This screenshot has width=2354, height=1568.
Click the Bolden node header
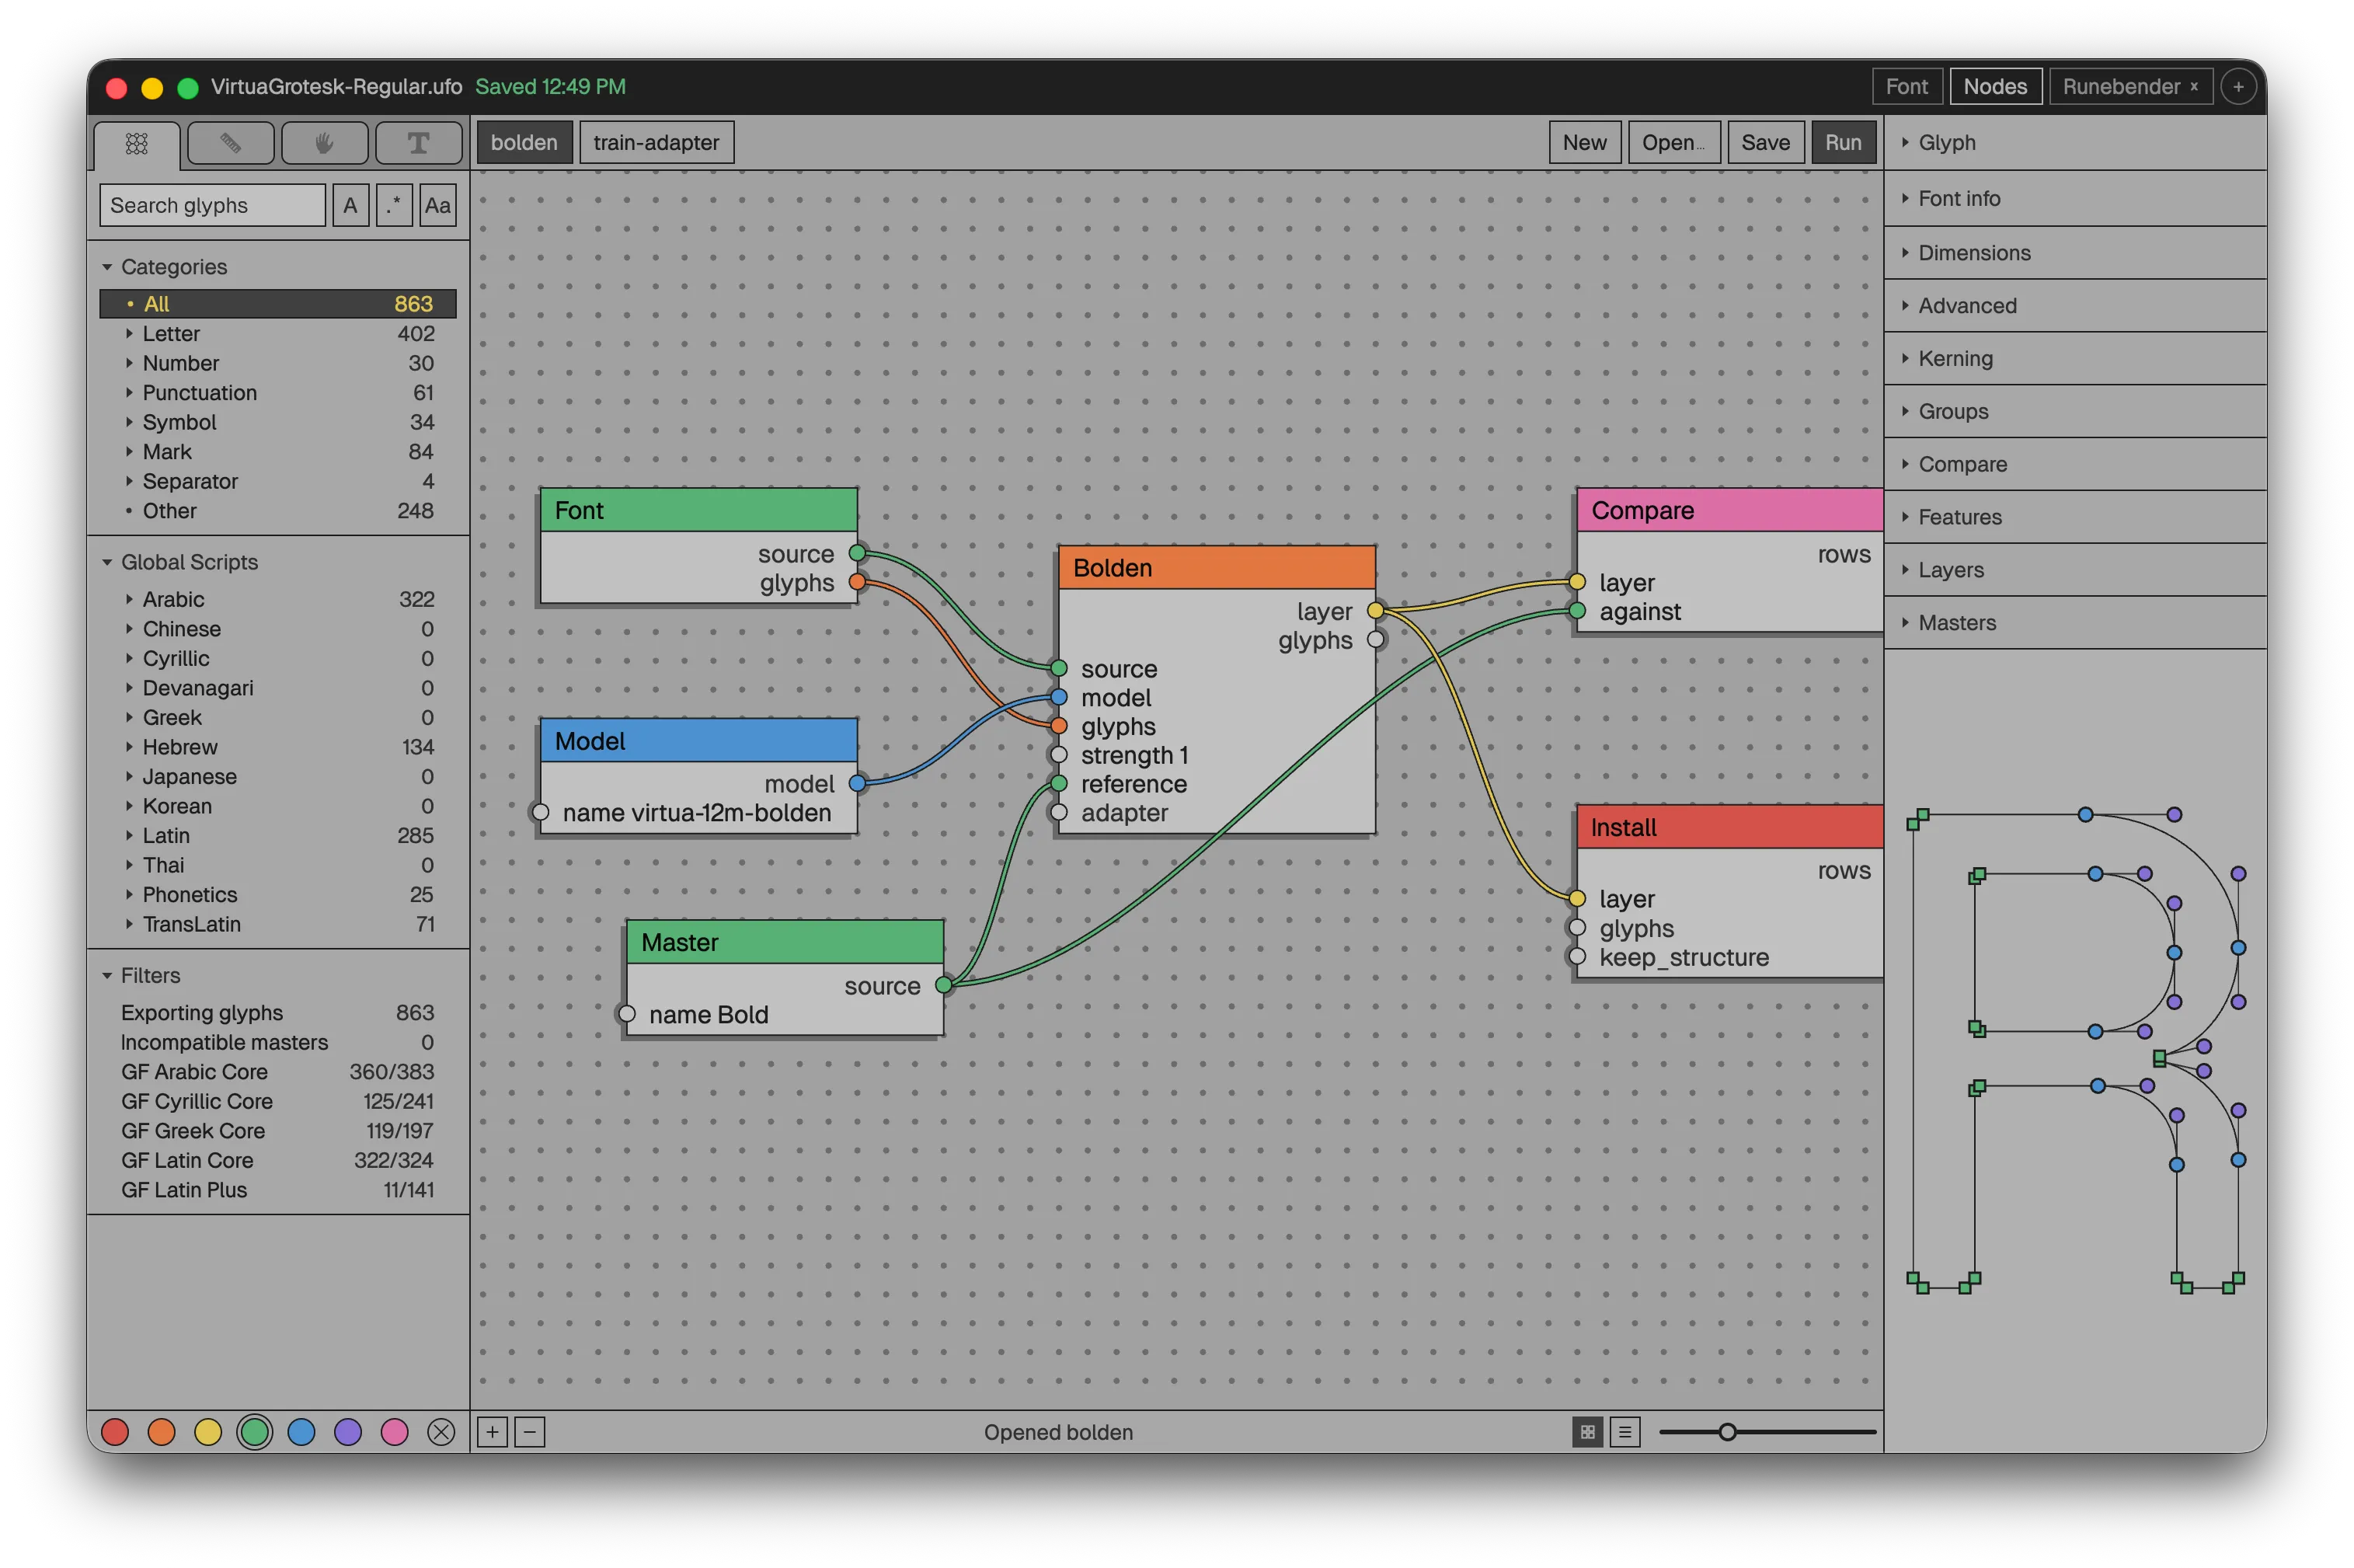click(1217, 567)
